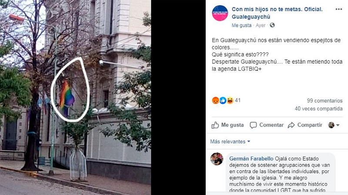Click the angry reaction emoji icon
Screen dimensions: 348x195
(x=215, y=101)
